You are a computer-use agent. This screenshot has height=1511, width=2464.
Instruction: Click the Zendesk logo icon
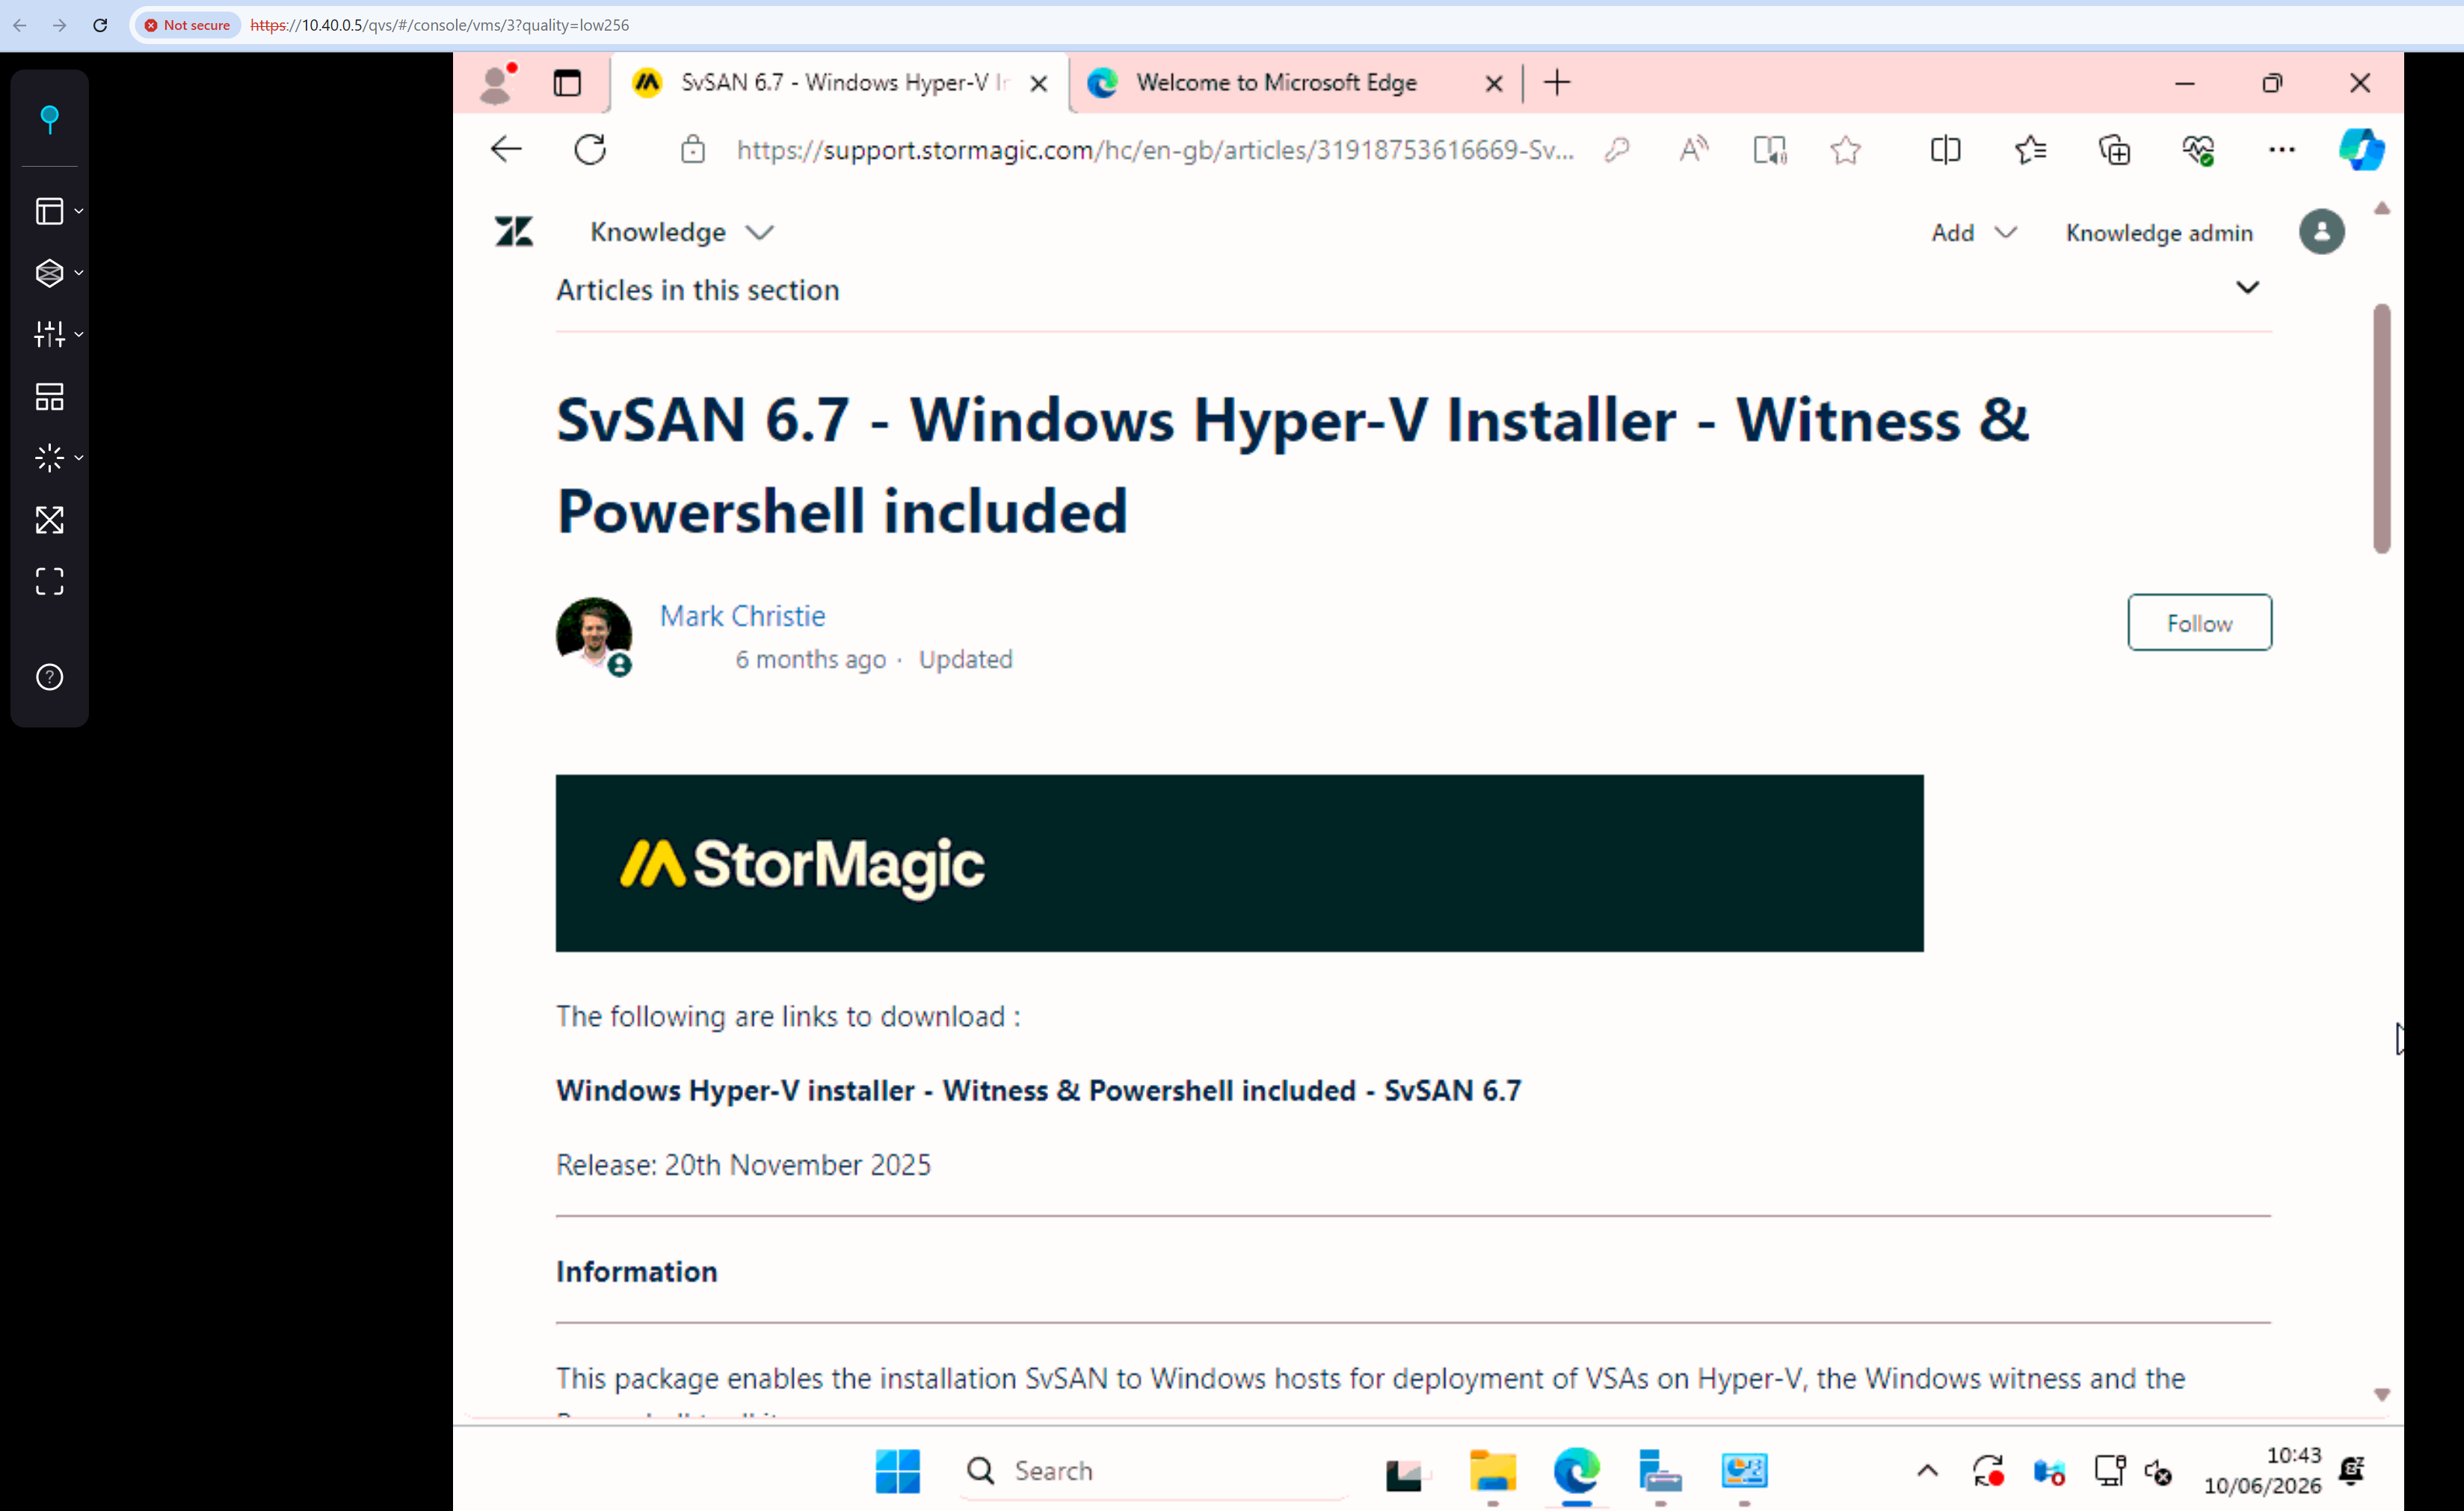pyautogui.click(x=514, y=232)
